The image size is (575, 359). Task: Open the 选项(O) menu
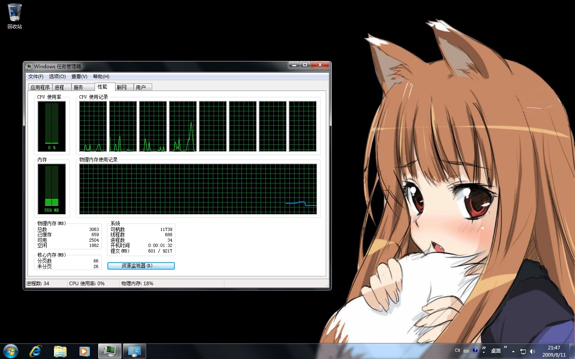[x=57, y=77]
